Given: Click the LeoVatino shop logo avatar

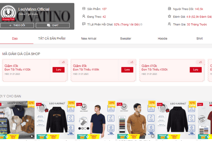Looking at the screenshot, I should click(8, 13).
